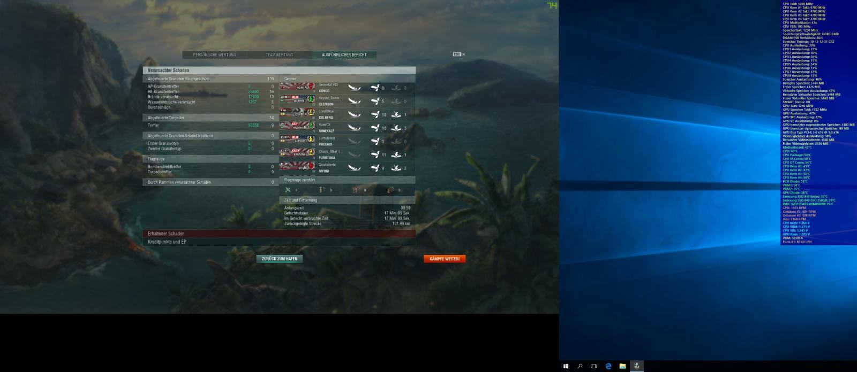Screen dimensions: 857x372
Task: Click the MINEKAZE row torpedo hits icon
Action: click(396, 128)
